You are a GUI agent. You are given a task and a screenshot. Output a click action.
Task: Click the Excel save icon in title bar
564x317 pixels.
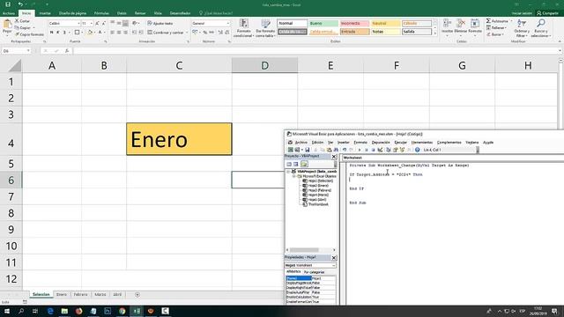point(8,4)
